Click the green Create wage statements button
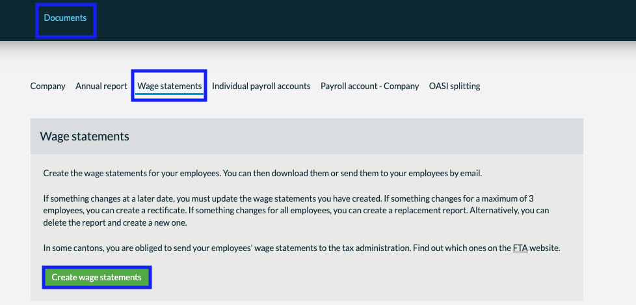The width and height of the screenshot is (636, 305). (96, 278)
